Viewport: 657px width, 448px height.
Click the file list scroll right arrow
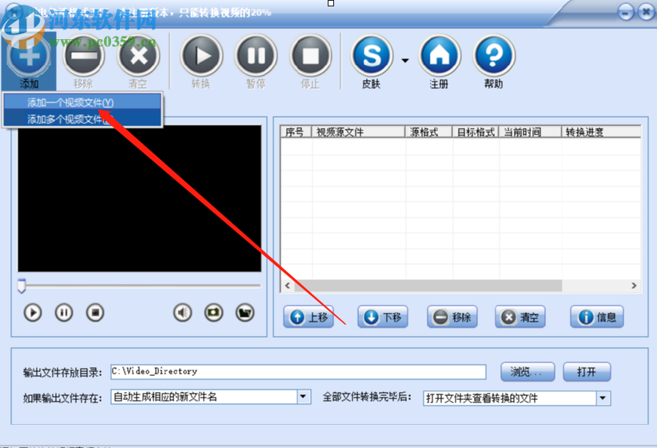[634, 286]
